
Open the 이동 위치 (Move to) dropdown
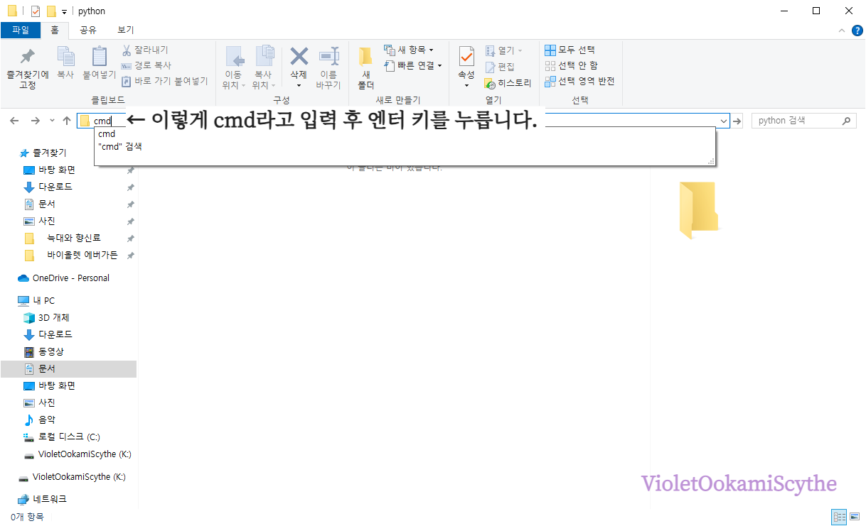click(x=233, y=67)
